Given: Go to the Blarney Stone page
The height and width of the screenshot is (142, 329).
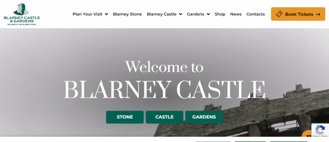Looking at the screenshot, I should point(127,14).
